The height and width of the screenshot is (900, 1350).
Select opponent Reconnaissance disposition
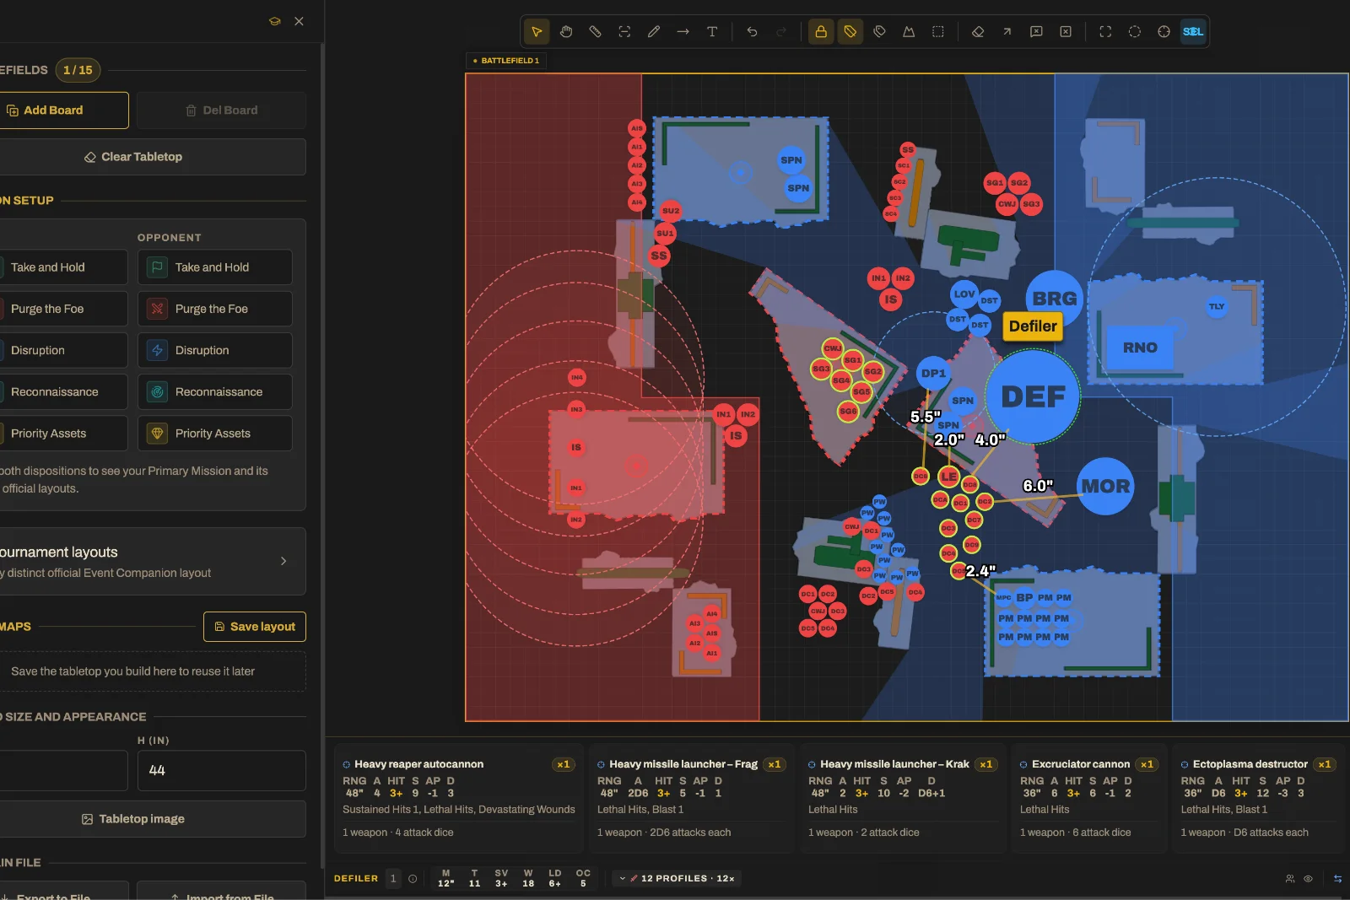[x=215, y=392]
